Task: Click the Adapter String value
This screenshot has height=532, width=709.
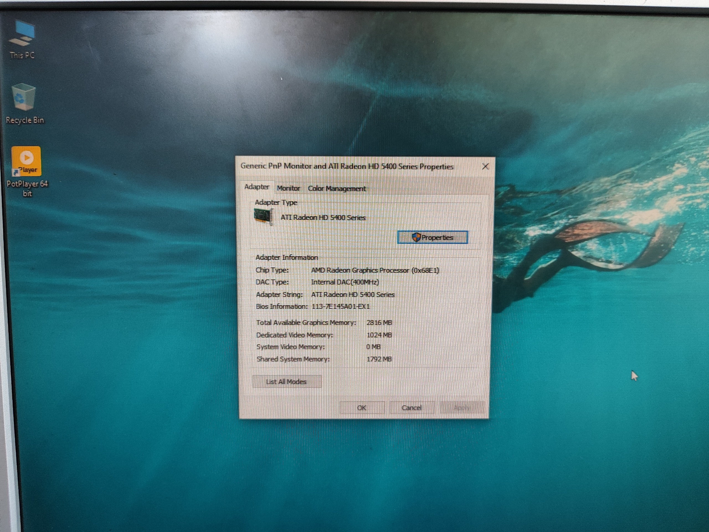Action: click(x=353, y=294)
